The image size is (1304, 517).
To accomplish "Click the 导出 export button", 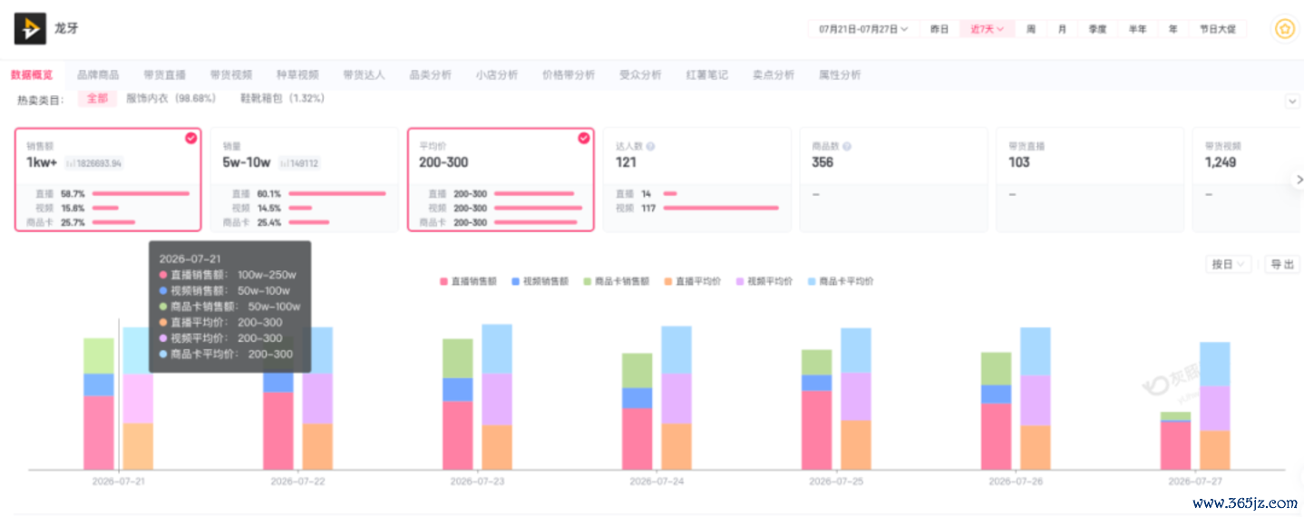I will coord(1281,264).
